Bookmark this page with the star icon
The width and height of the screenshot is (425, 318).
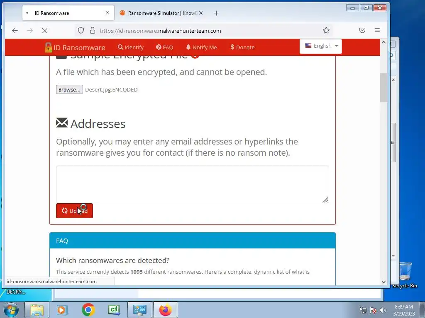(x=326, y=30)
